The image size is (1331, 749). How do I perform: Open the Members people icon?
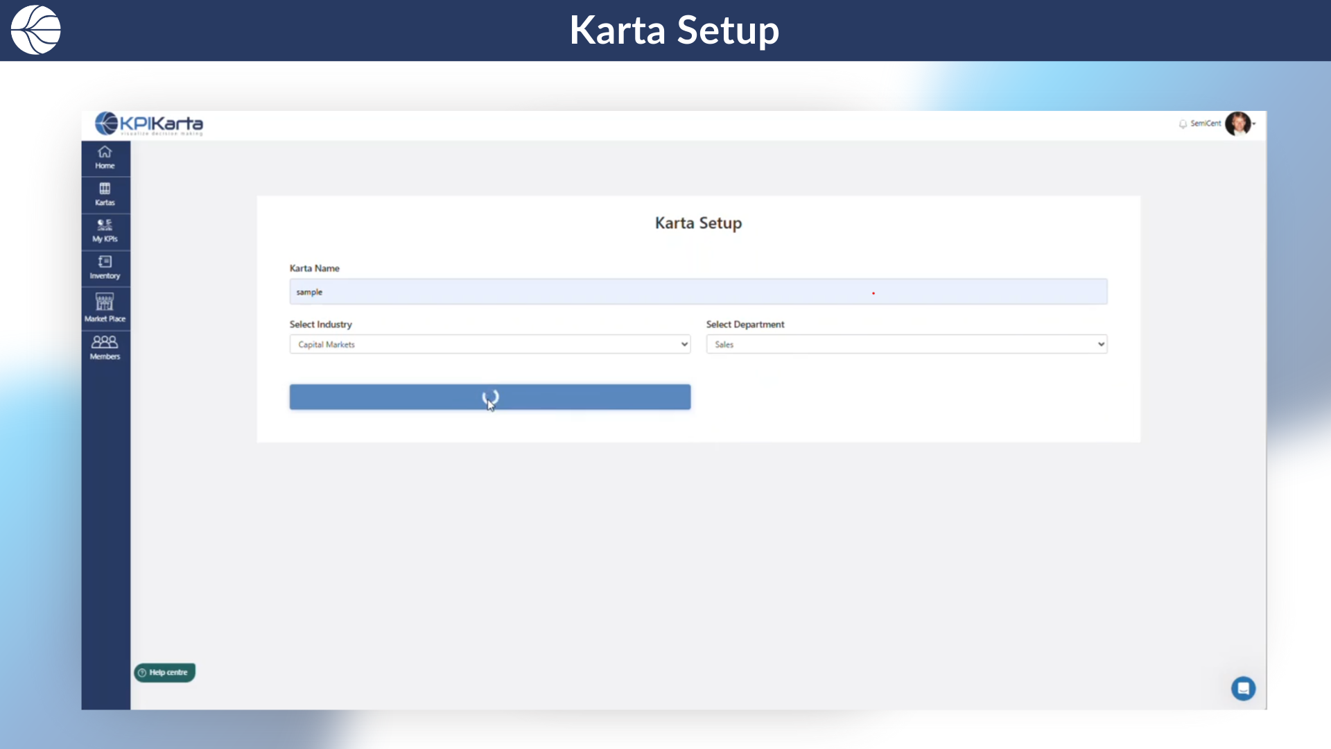(x=105, y=347)
